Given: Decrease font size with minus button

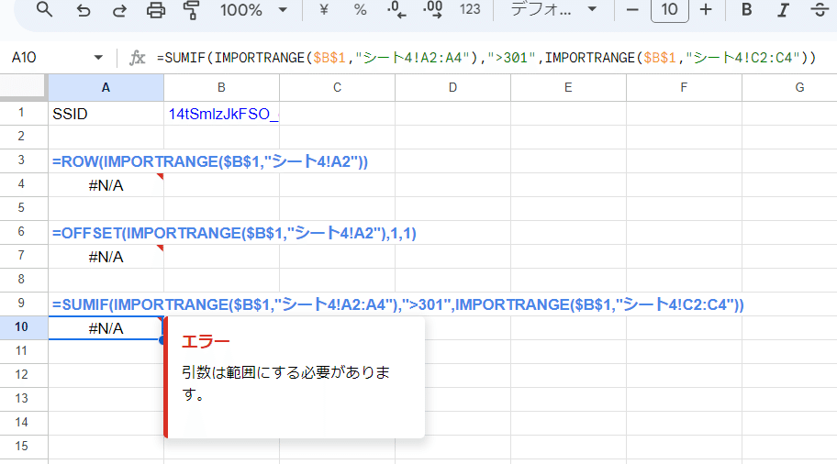Looking at the screenshot, I should 632,9.
